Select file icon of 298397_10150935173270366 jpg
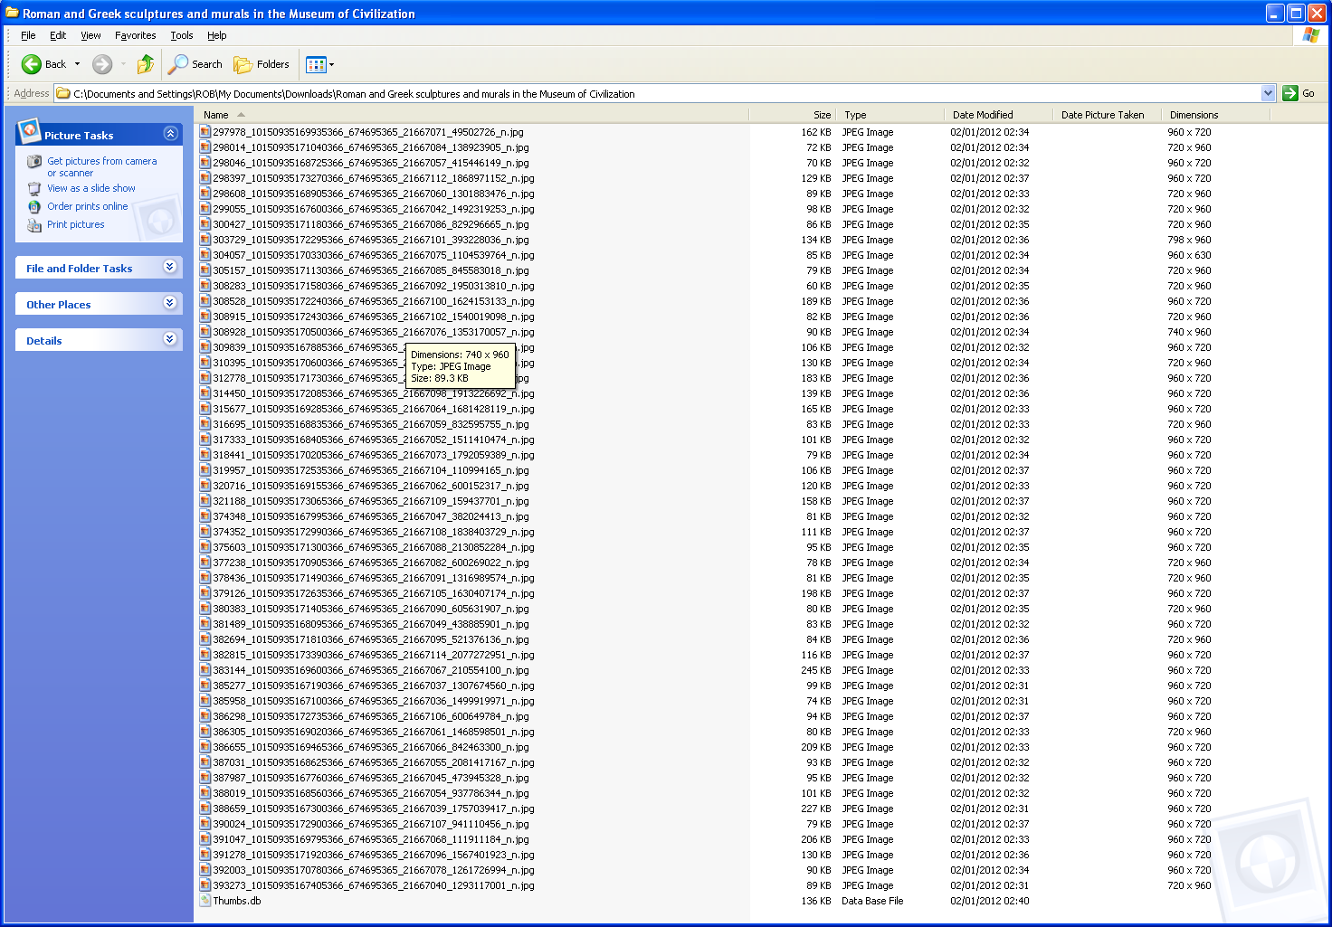The height and width of the screenshot is (927, 1332). coord(205,178)
